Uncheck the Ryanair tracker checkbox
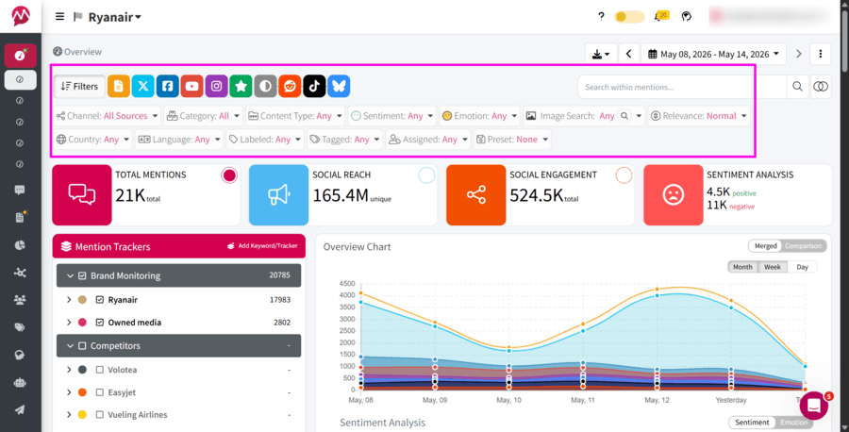Image resolution: width=849 pixels, height=432 pixels. [x=100, y=299]
